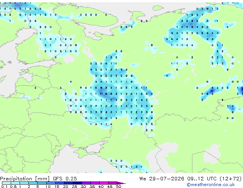
Task: Select the 5–10 mm legend color box
Action: tap(42, 183)
